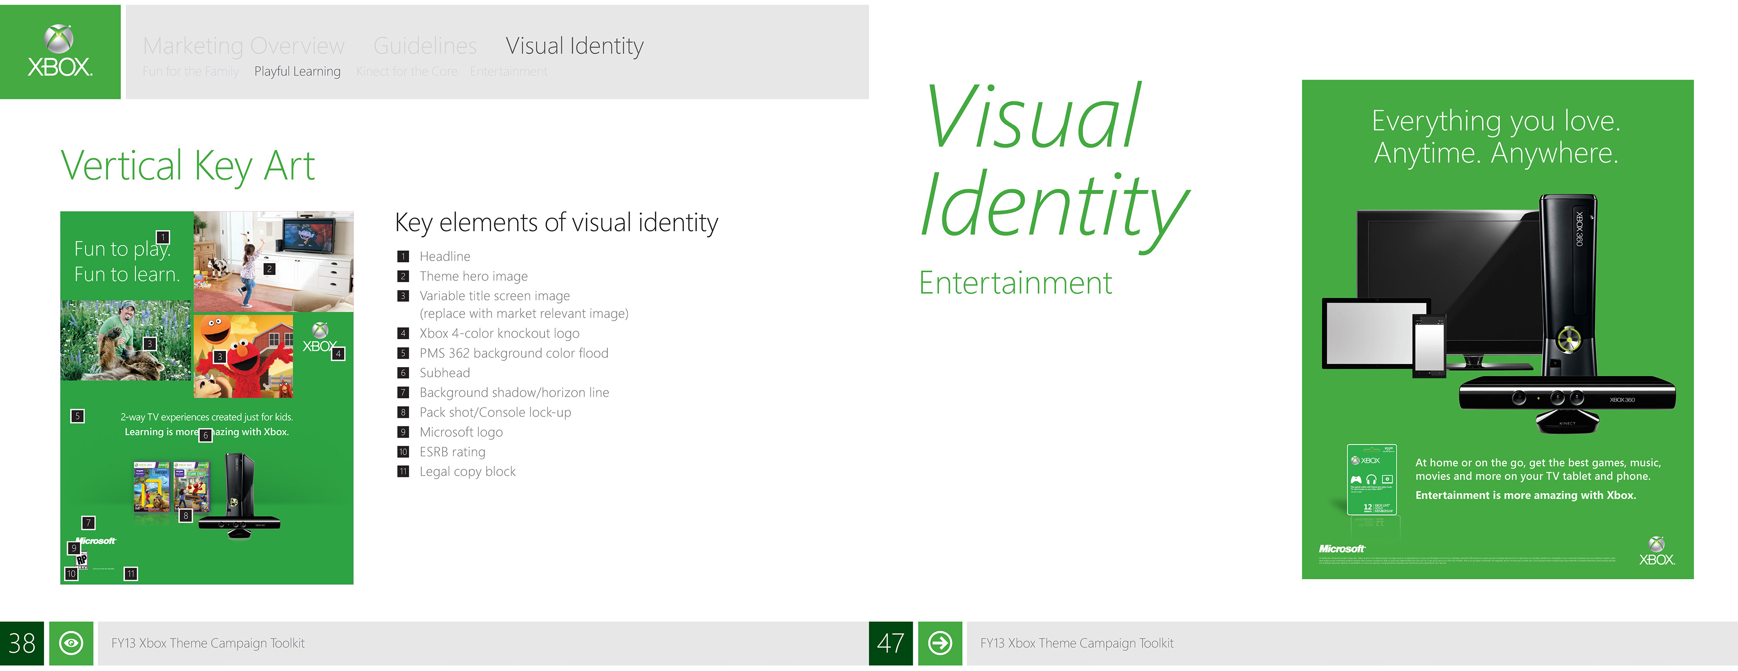This screenshot has height=671, width=1738.
Task: Open Kinect for the Core sub-tab
Action: 407,71
